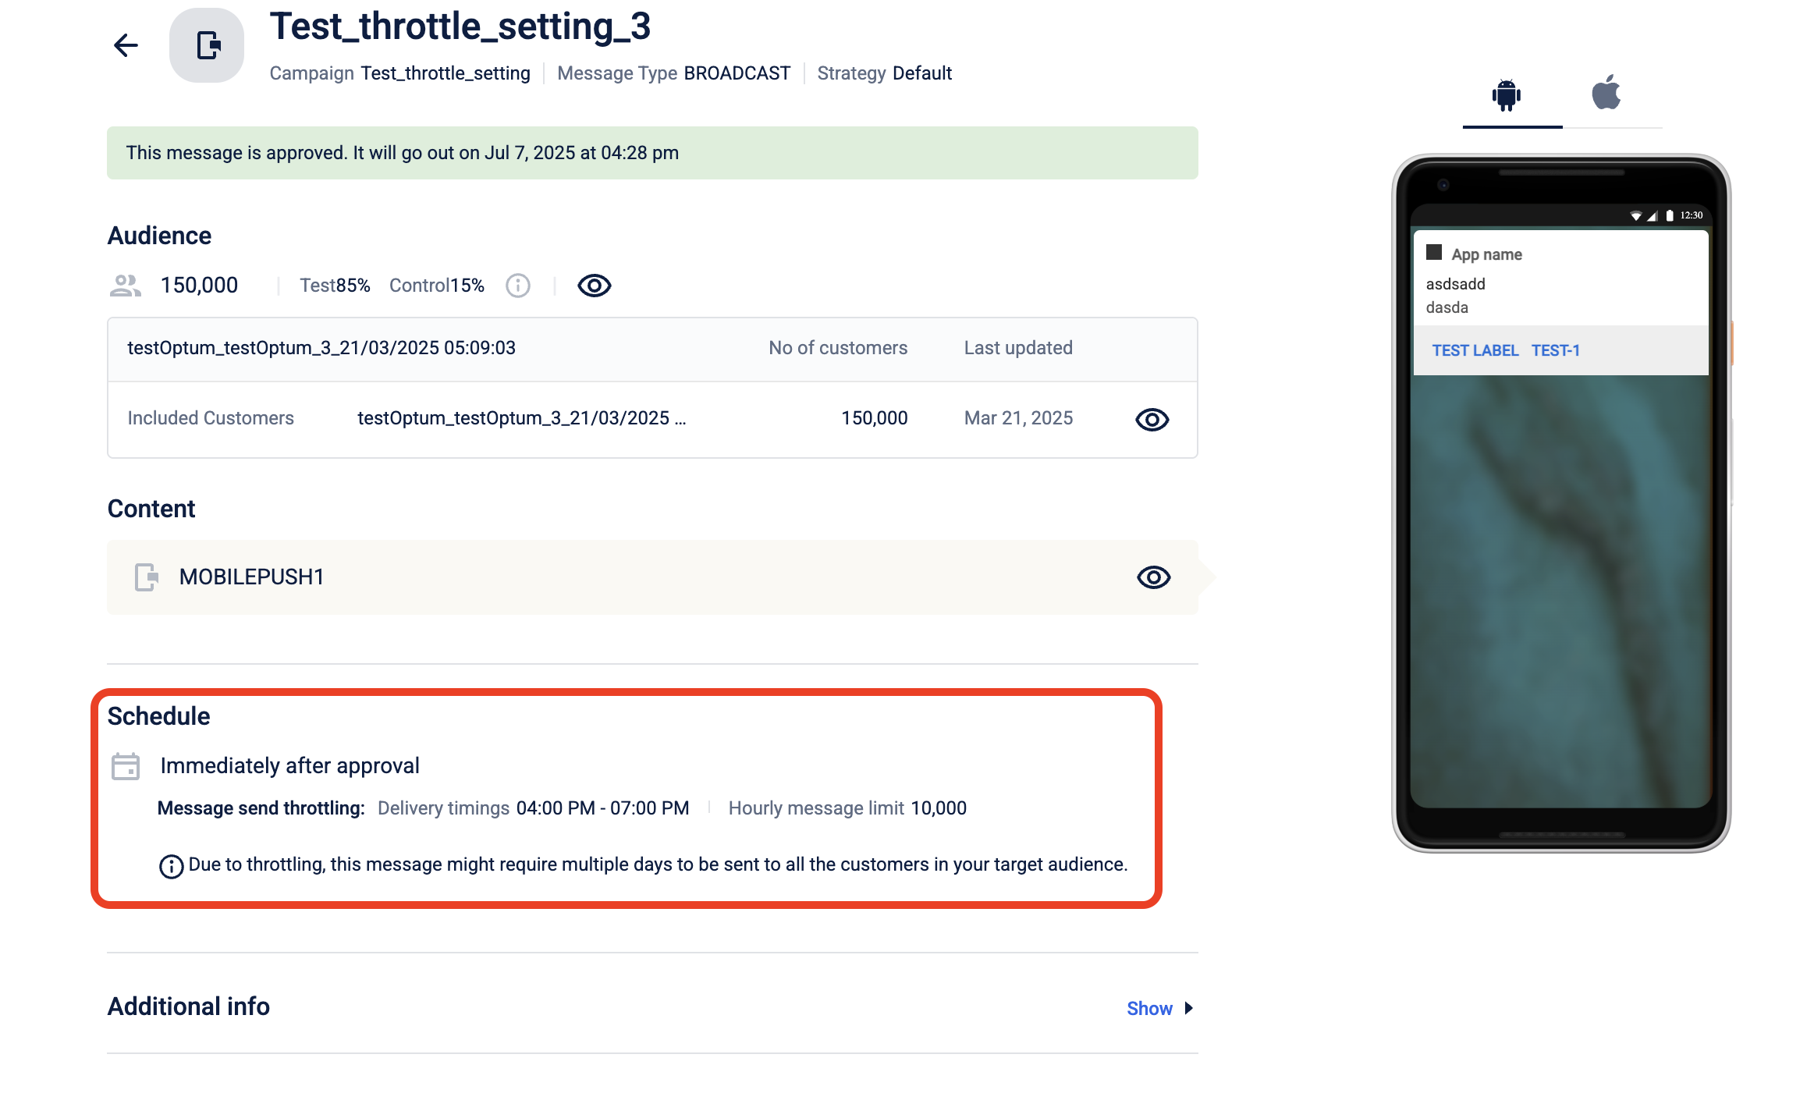Click 12:30 clock in phone status bar
This screenshot has height=1111, width=1807.
click(1692, 215)
